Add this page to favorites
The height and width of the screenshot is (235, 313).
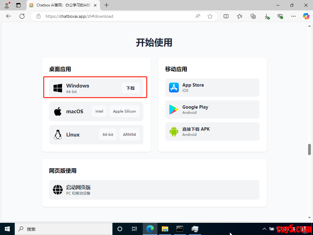[x=210, y=16]
